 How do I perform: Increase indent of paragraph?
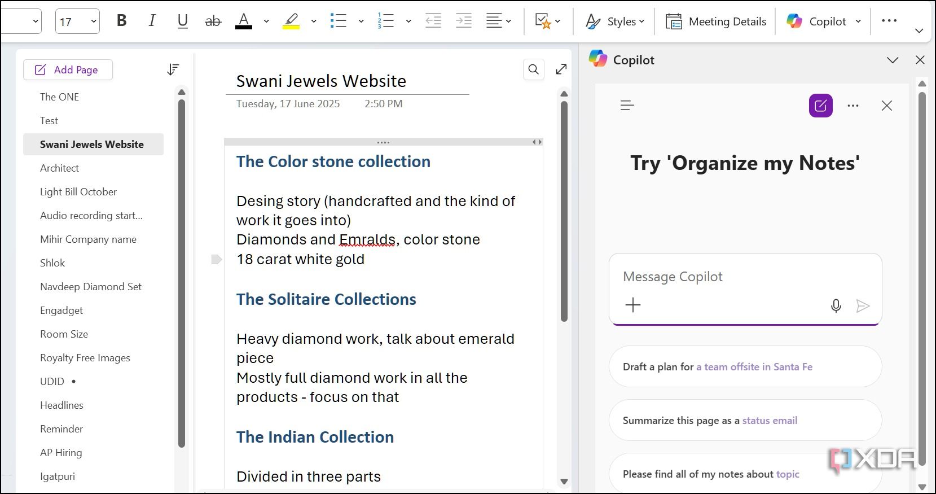[x=464, y=21]
